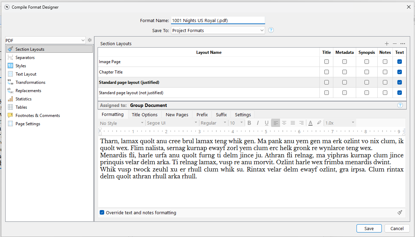This screenshot has height=237, width=415.
Task: Click the Format Name text field
Action: click(218, 20)
